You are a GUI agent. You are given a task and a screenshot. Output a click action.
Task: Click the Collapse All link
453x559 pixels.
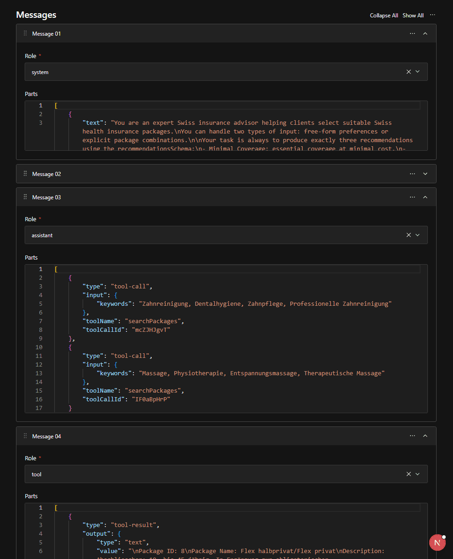384,15
